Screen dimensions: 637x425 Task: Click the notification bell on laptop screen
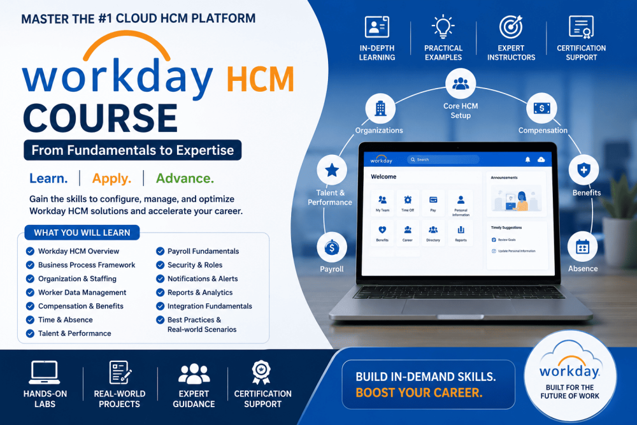(527, 160)
